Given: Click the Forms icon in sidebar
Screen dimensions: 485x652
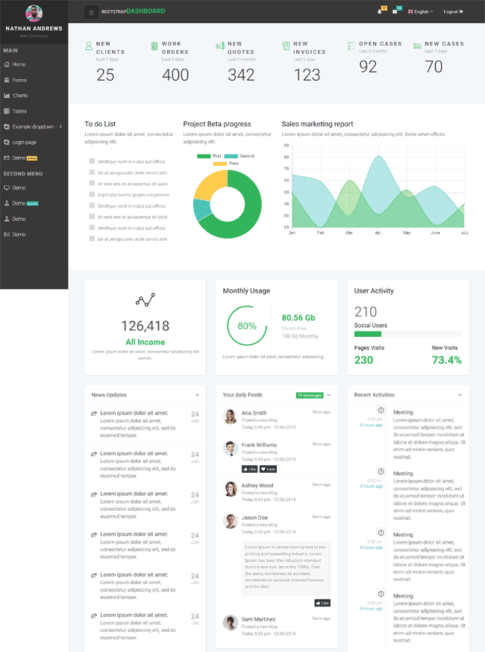Looking at the screenshot, I should (7, 80).
